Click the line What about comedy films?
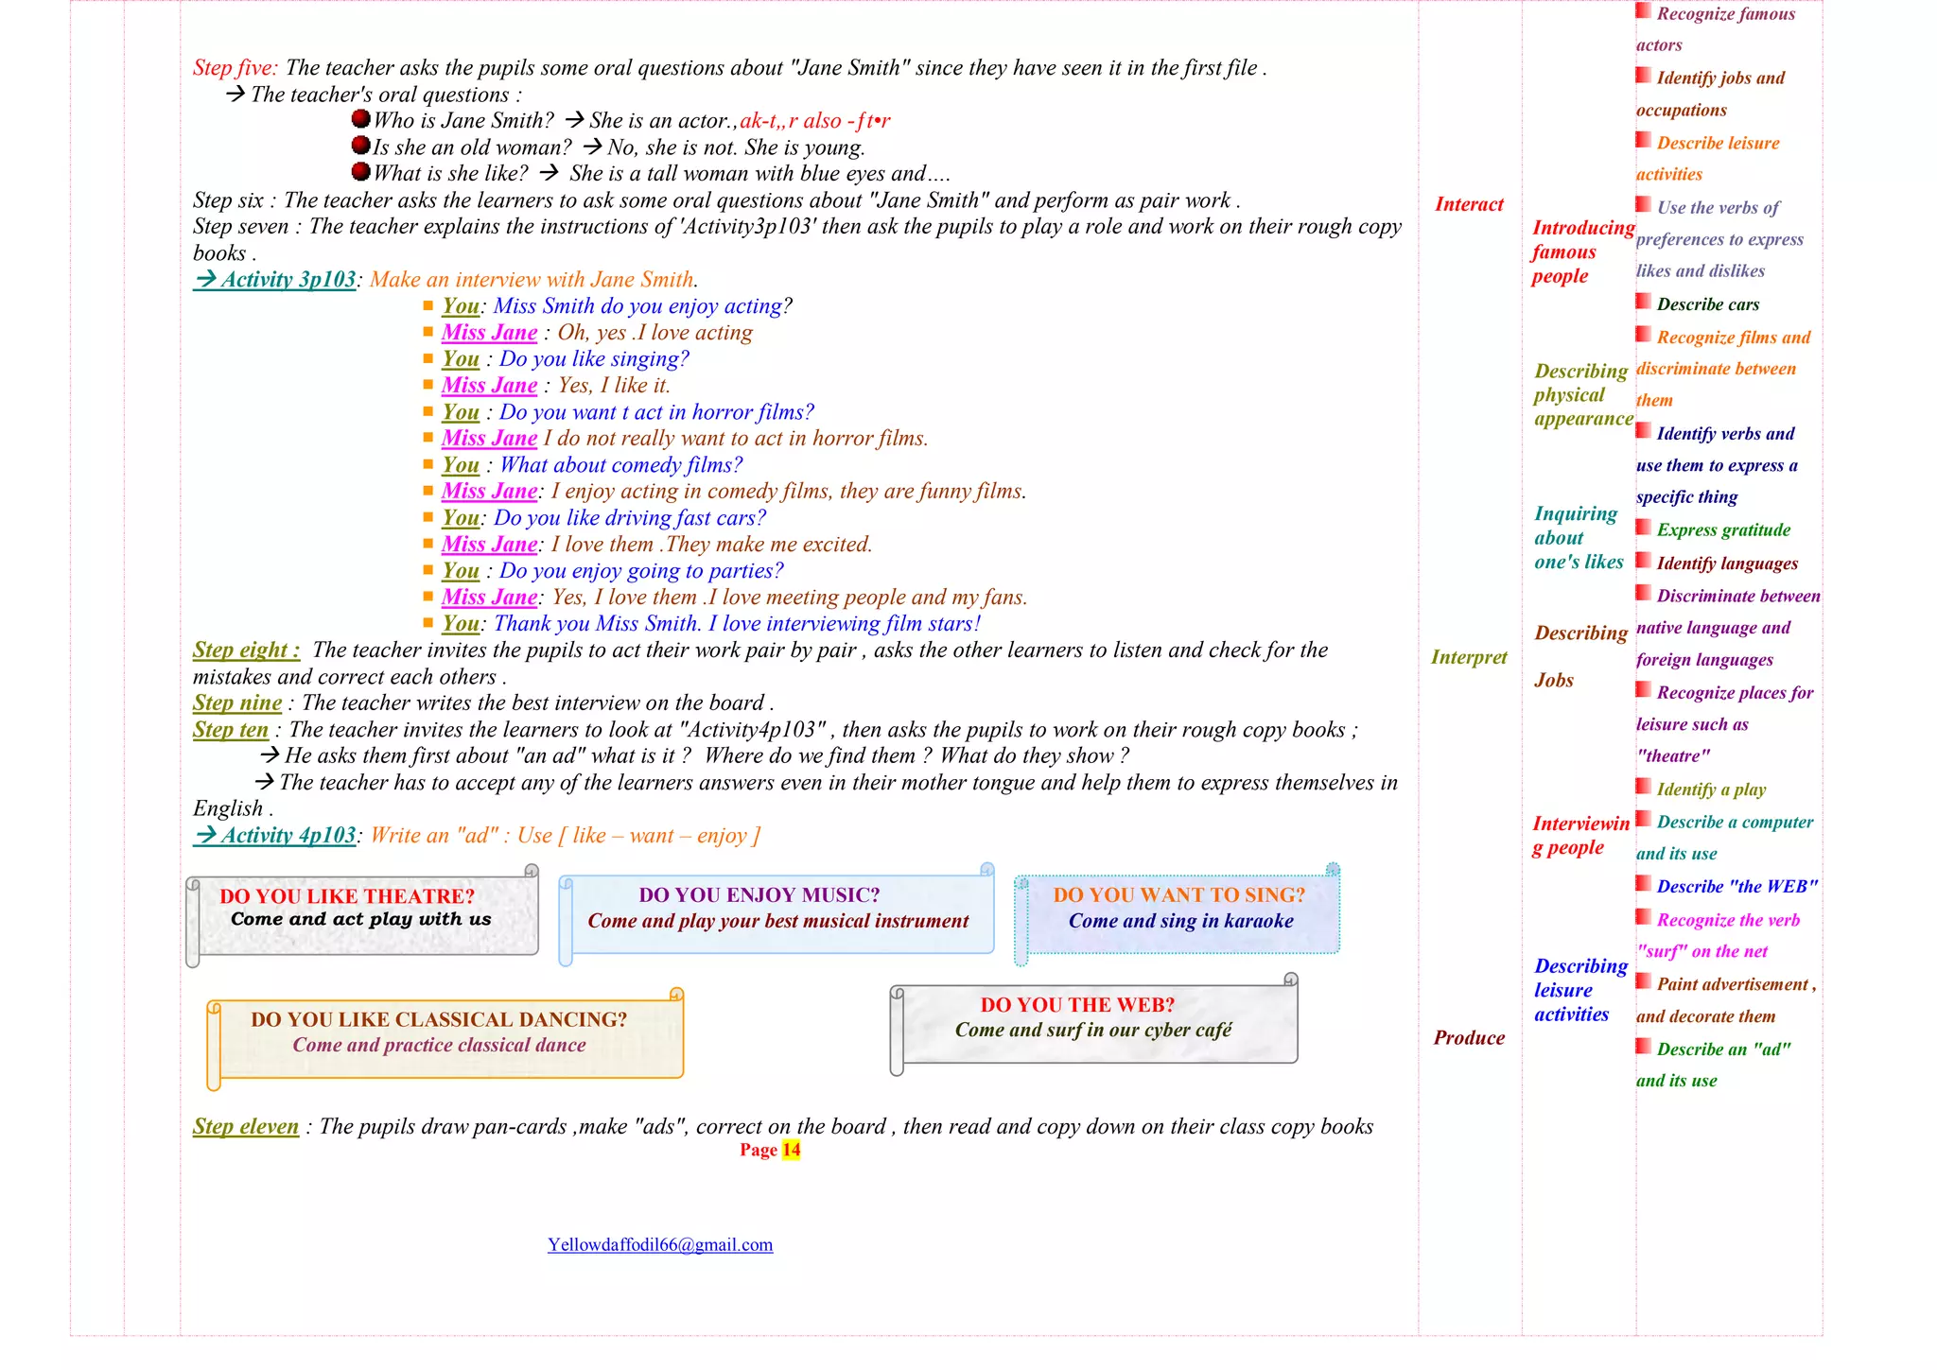The image size is (1937, 1370). (x=620, y=465)
